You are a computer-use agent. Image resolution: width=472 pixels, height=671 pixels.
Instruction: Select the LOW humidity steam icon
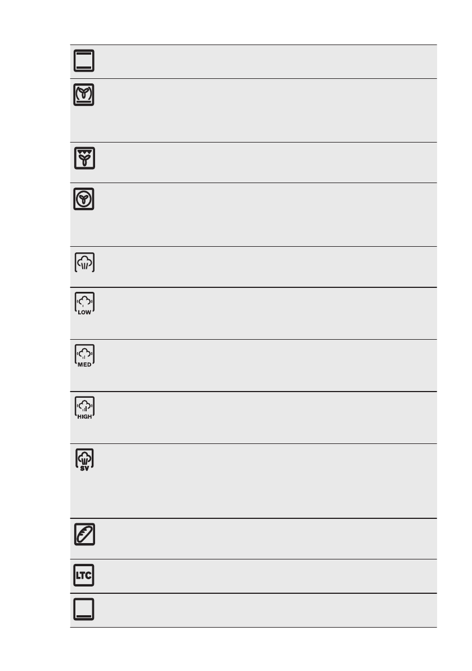coord(84,304)
